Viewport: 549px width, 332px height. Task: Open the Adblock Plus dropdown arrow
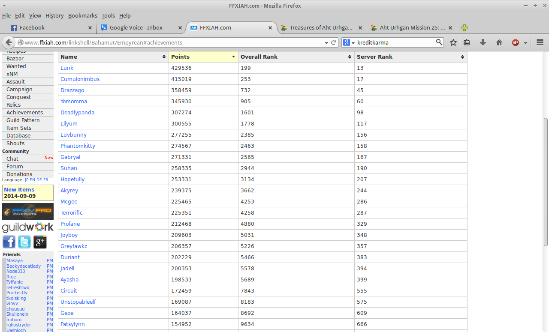click(525, 43)
